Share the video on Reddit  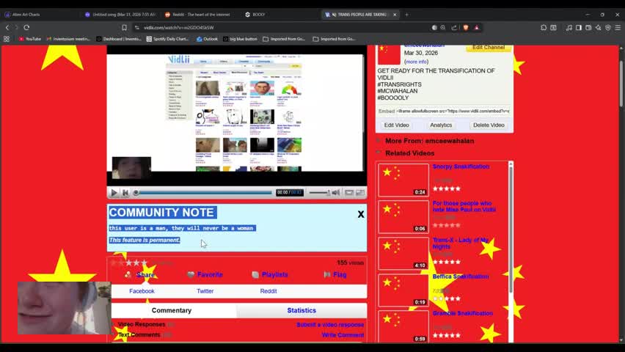(268, 291)
